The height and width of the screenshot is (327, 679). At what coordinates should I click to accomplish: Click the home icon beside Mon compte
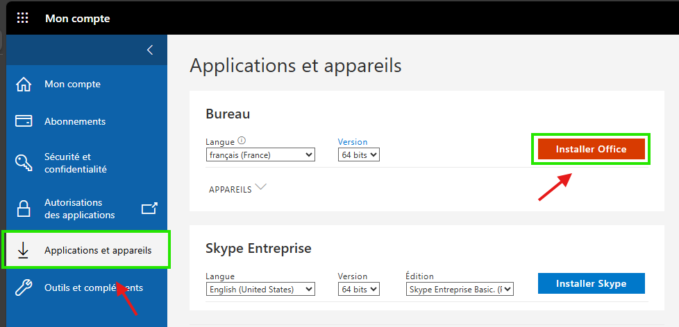coord(24,85)
